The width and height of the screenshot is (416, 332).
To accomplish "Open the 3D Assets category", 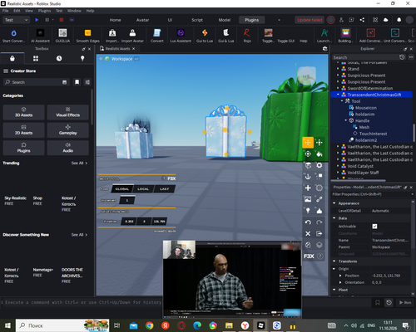I will [x=23, y=112].
